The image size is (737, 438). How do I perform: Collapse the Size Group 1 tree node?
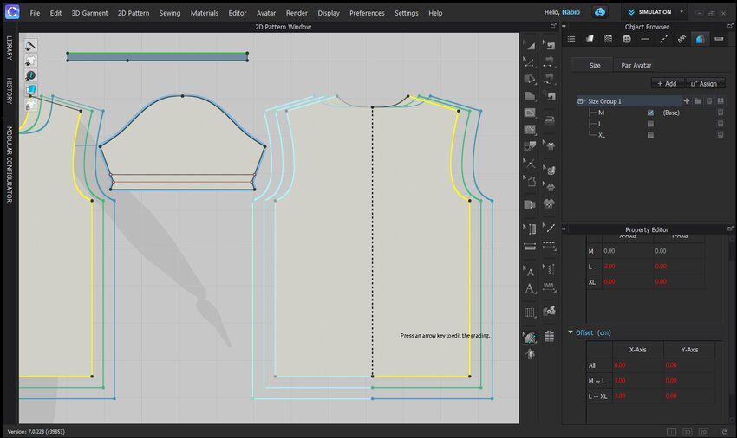point(581,101)
